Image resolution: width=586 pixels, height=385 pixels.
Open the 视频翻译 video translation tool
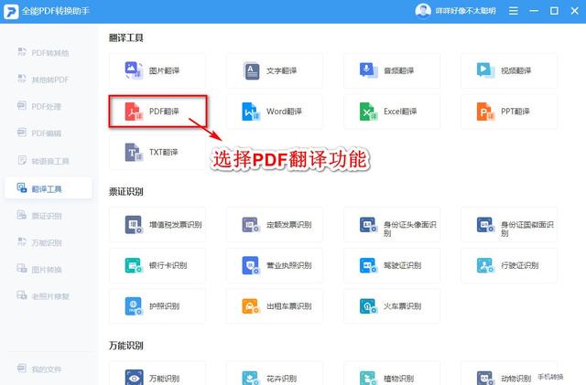[x=509, y=71]
